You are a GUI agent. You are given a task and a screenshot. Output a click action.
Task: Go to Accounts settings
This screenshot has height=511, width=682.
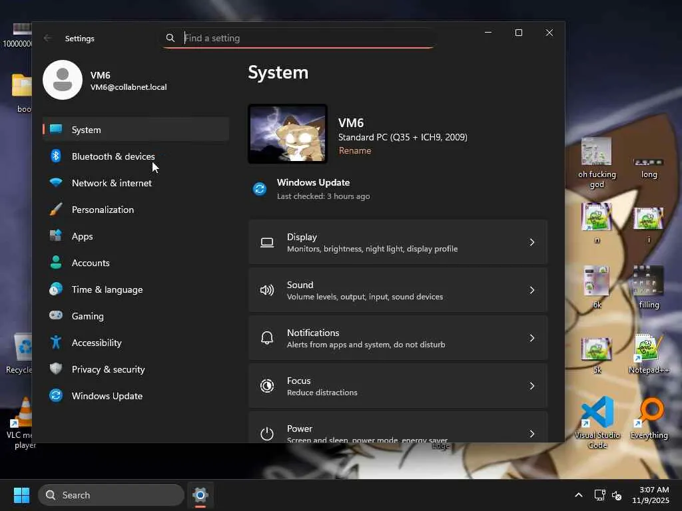(90, 263)
